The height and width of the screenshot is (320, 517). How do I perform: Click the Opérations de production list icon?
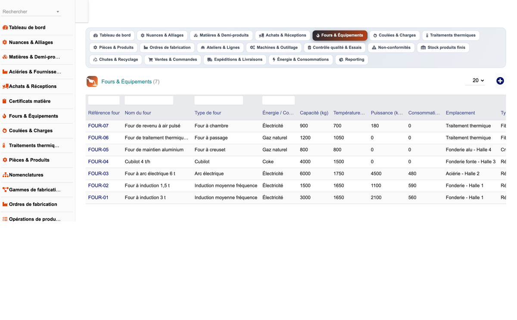pyautogui.click(x=5, y=219)
